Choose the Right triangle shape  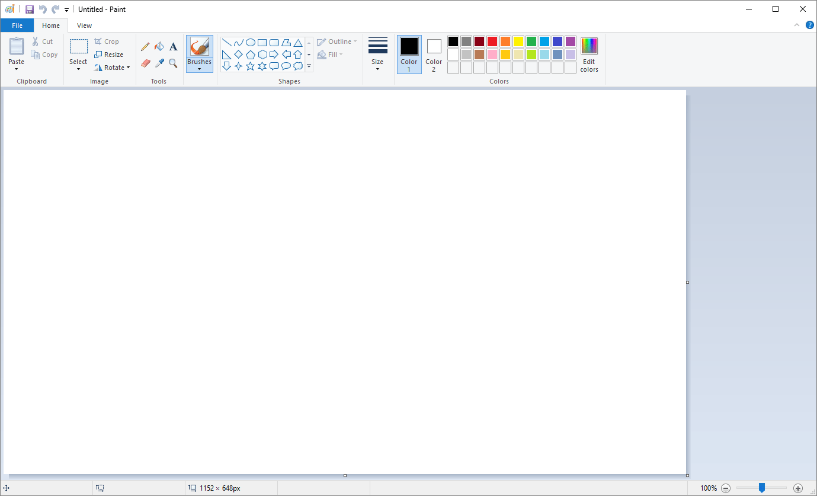226,55
